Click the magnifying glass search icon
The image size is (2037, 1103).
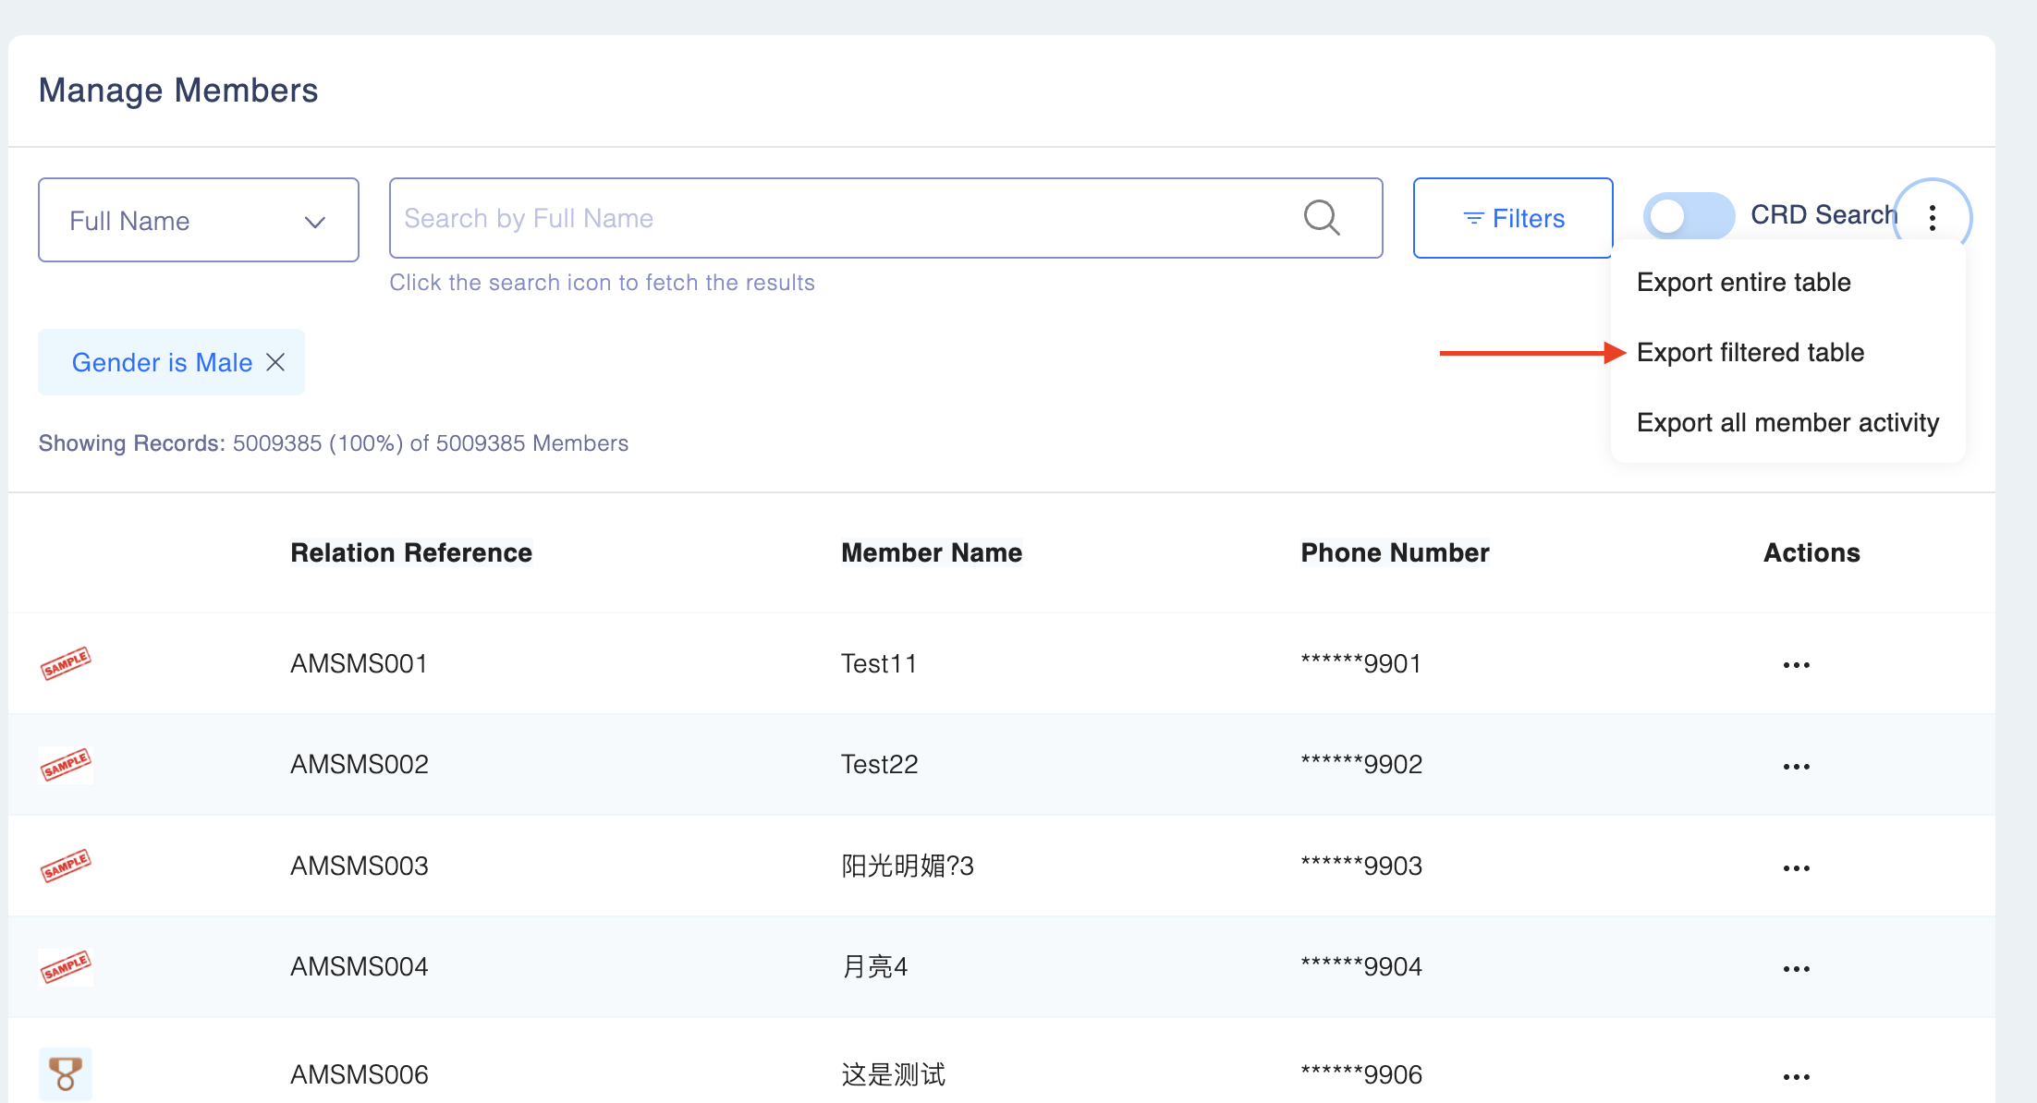1321,218
